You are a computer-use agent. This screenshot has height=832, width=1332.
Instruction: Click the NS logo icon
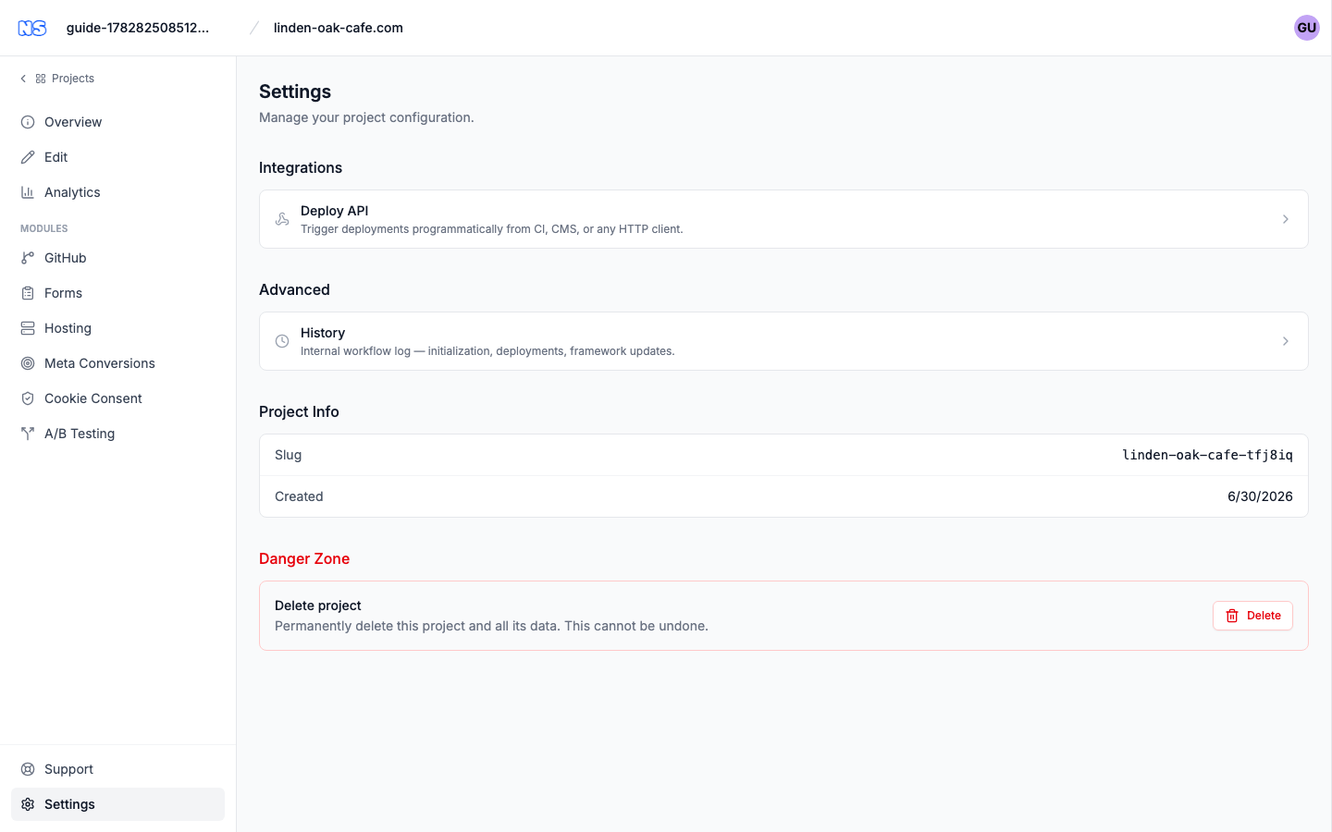pos(32,28)
